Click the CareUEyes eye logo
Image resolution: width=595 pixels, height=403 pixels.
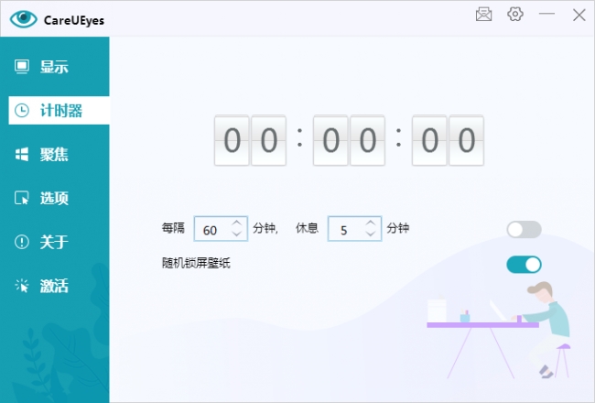click(x=23, y=18)
